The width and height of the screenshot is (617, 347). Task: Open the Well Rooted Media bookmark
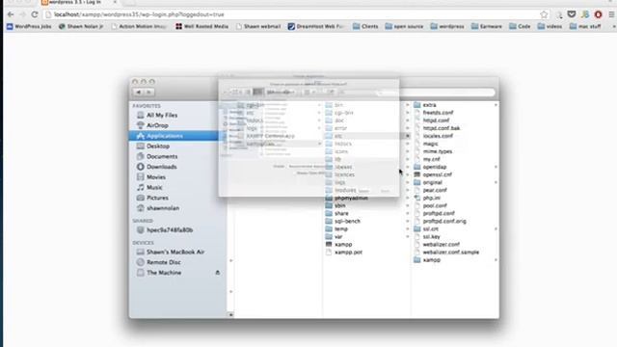(x=202, y=26)
